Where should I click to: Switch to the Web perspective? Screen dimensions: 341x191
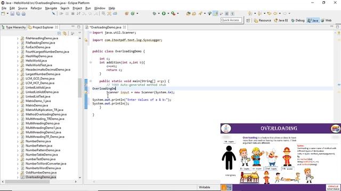pyautogui.click(x=326, y=20)
